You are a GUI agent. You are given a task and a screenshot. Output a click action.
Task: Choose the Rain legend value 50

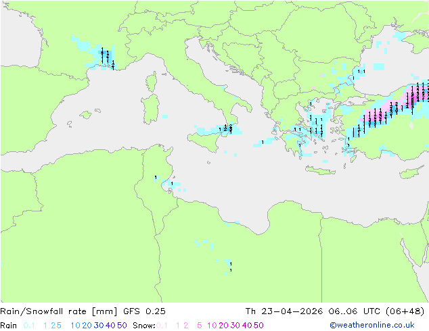coord(122,326)
